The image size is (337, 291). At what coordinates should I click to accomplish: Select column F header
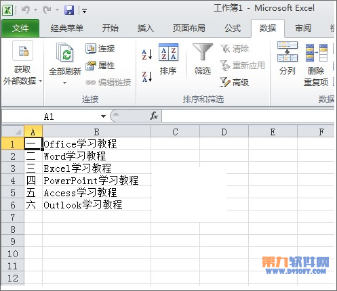click(x=316, y=132)
